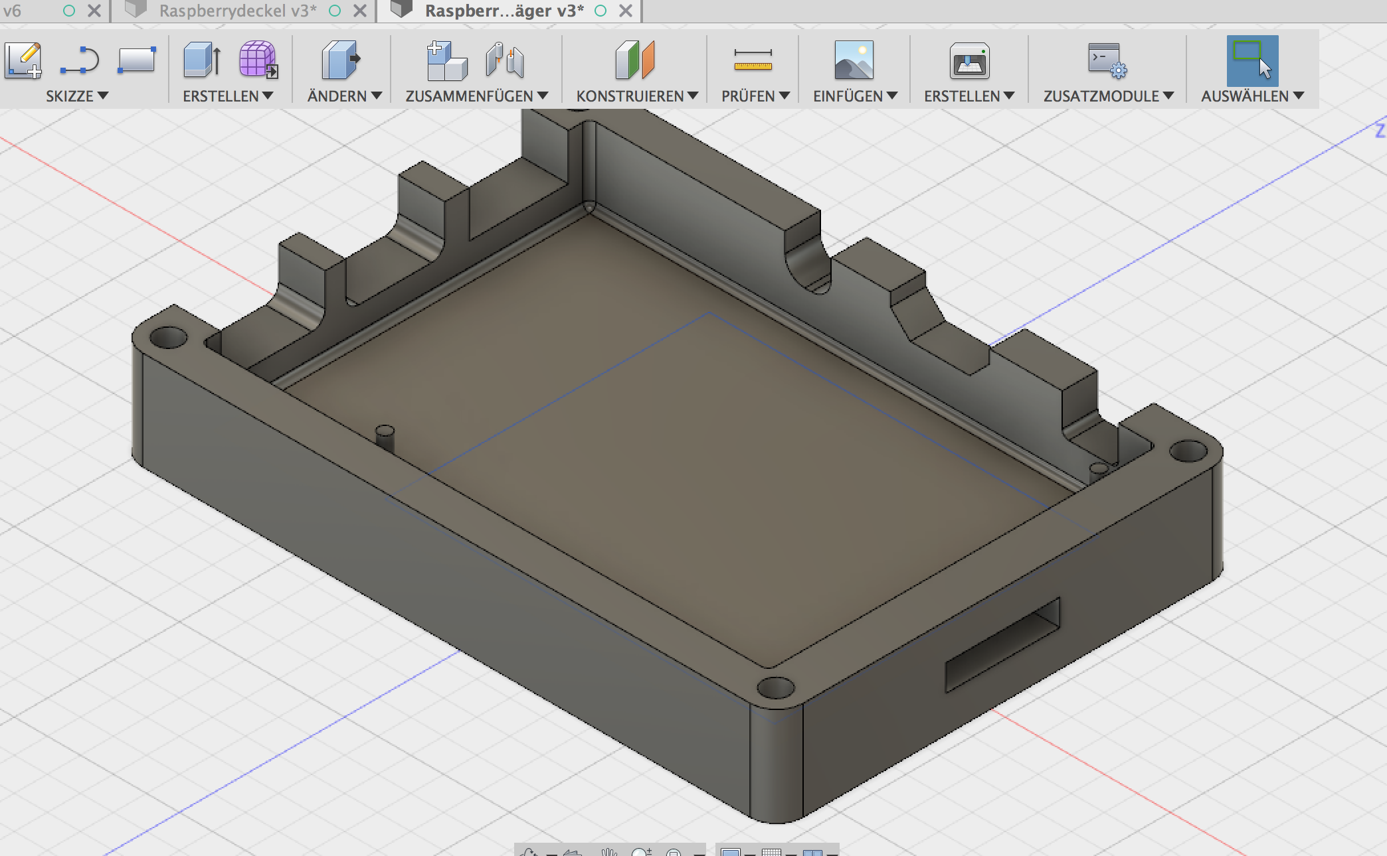Screen dimensions: 1387x856
Task: Launch Scripts and Add-Ins icon
Action: click(1107, 60)
